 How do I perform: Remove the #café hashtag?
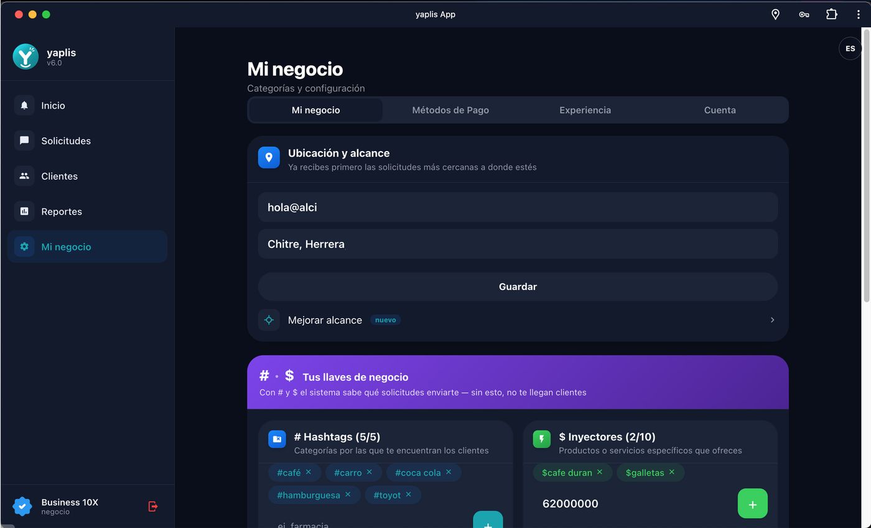click(x=308, y=472)
